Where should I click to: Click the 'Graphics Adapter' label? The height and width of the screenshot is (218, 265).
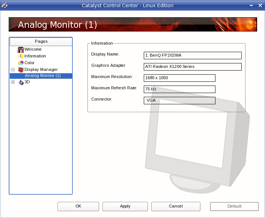pos(108,65)
